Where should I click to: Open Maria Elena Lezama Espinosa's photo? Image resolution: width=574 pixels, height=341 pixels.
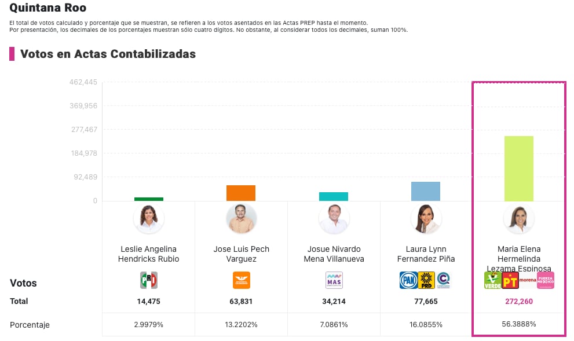(x=519, y=218)
